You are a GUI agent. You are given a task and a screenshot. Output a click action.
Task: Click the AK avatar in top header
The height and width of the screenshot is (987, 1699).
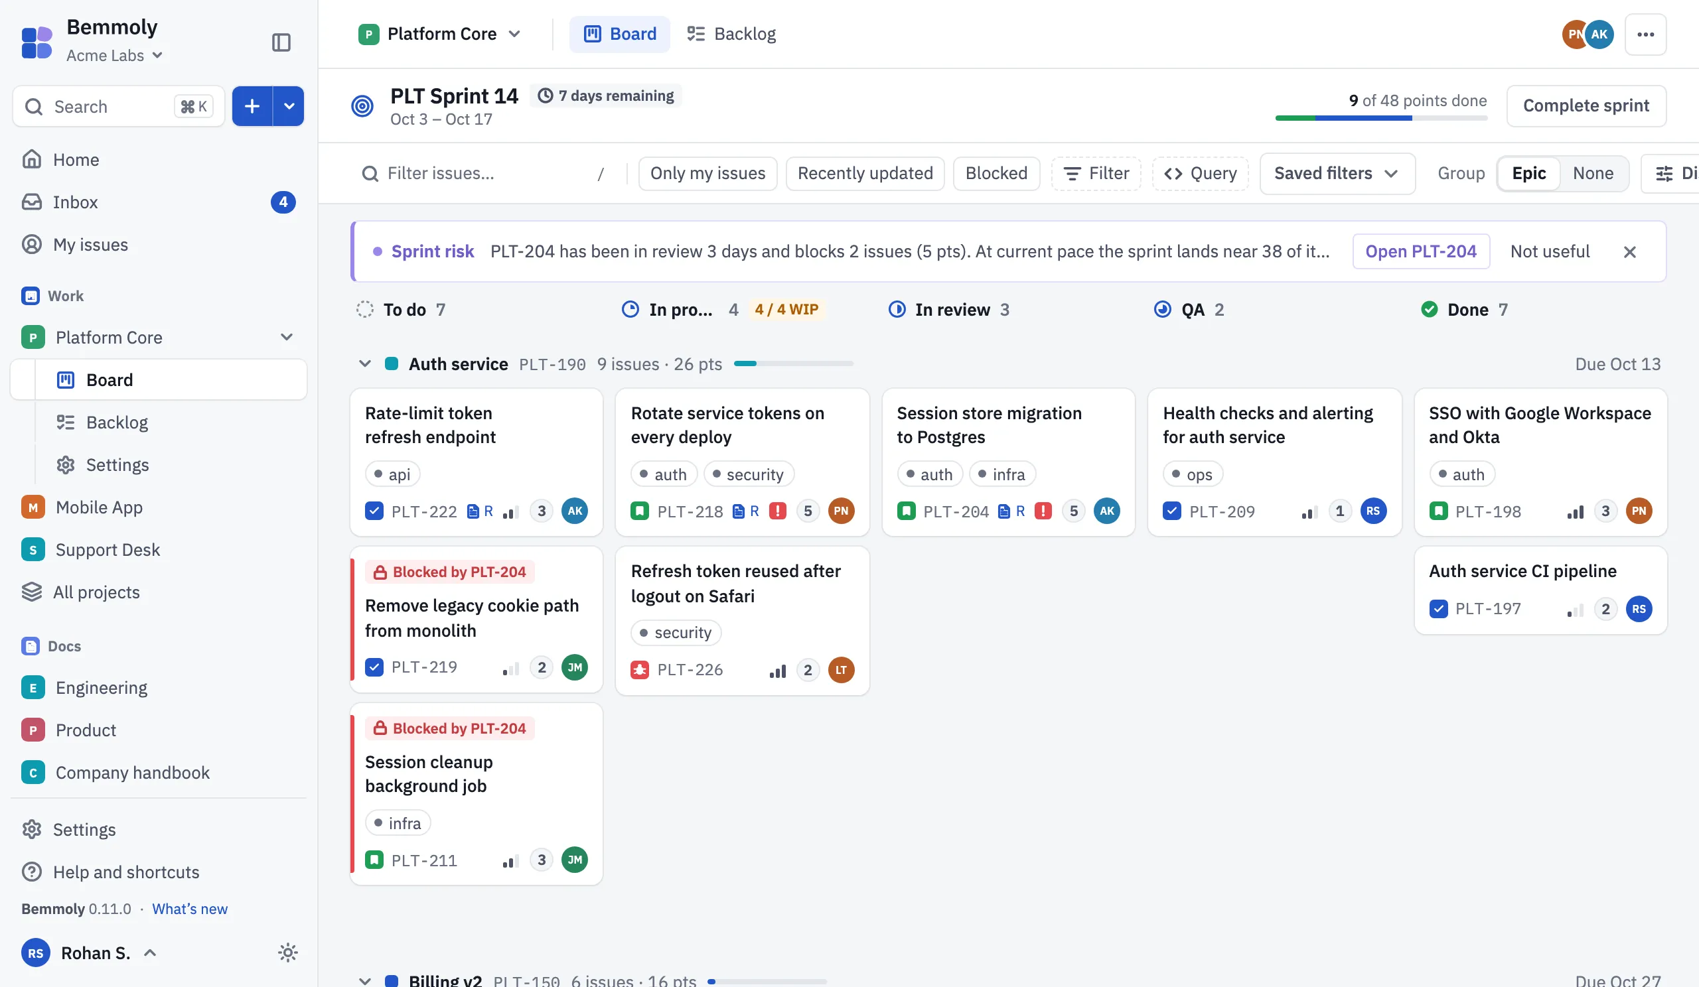(x=1599, y=34)
